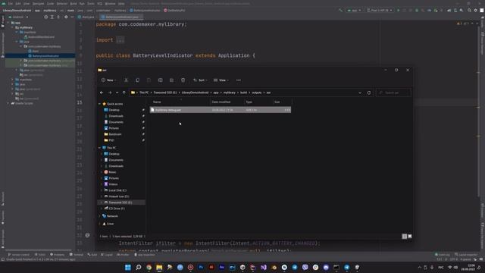485x273 pixels.
Task: Expand Gradle Scripts in Project tree
Action: [x=8, y=103]
